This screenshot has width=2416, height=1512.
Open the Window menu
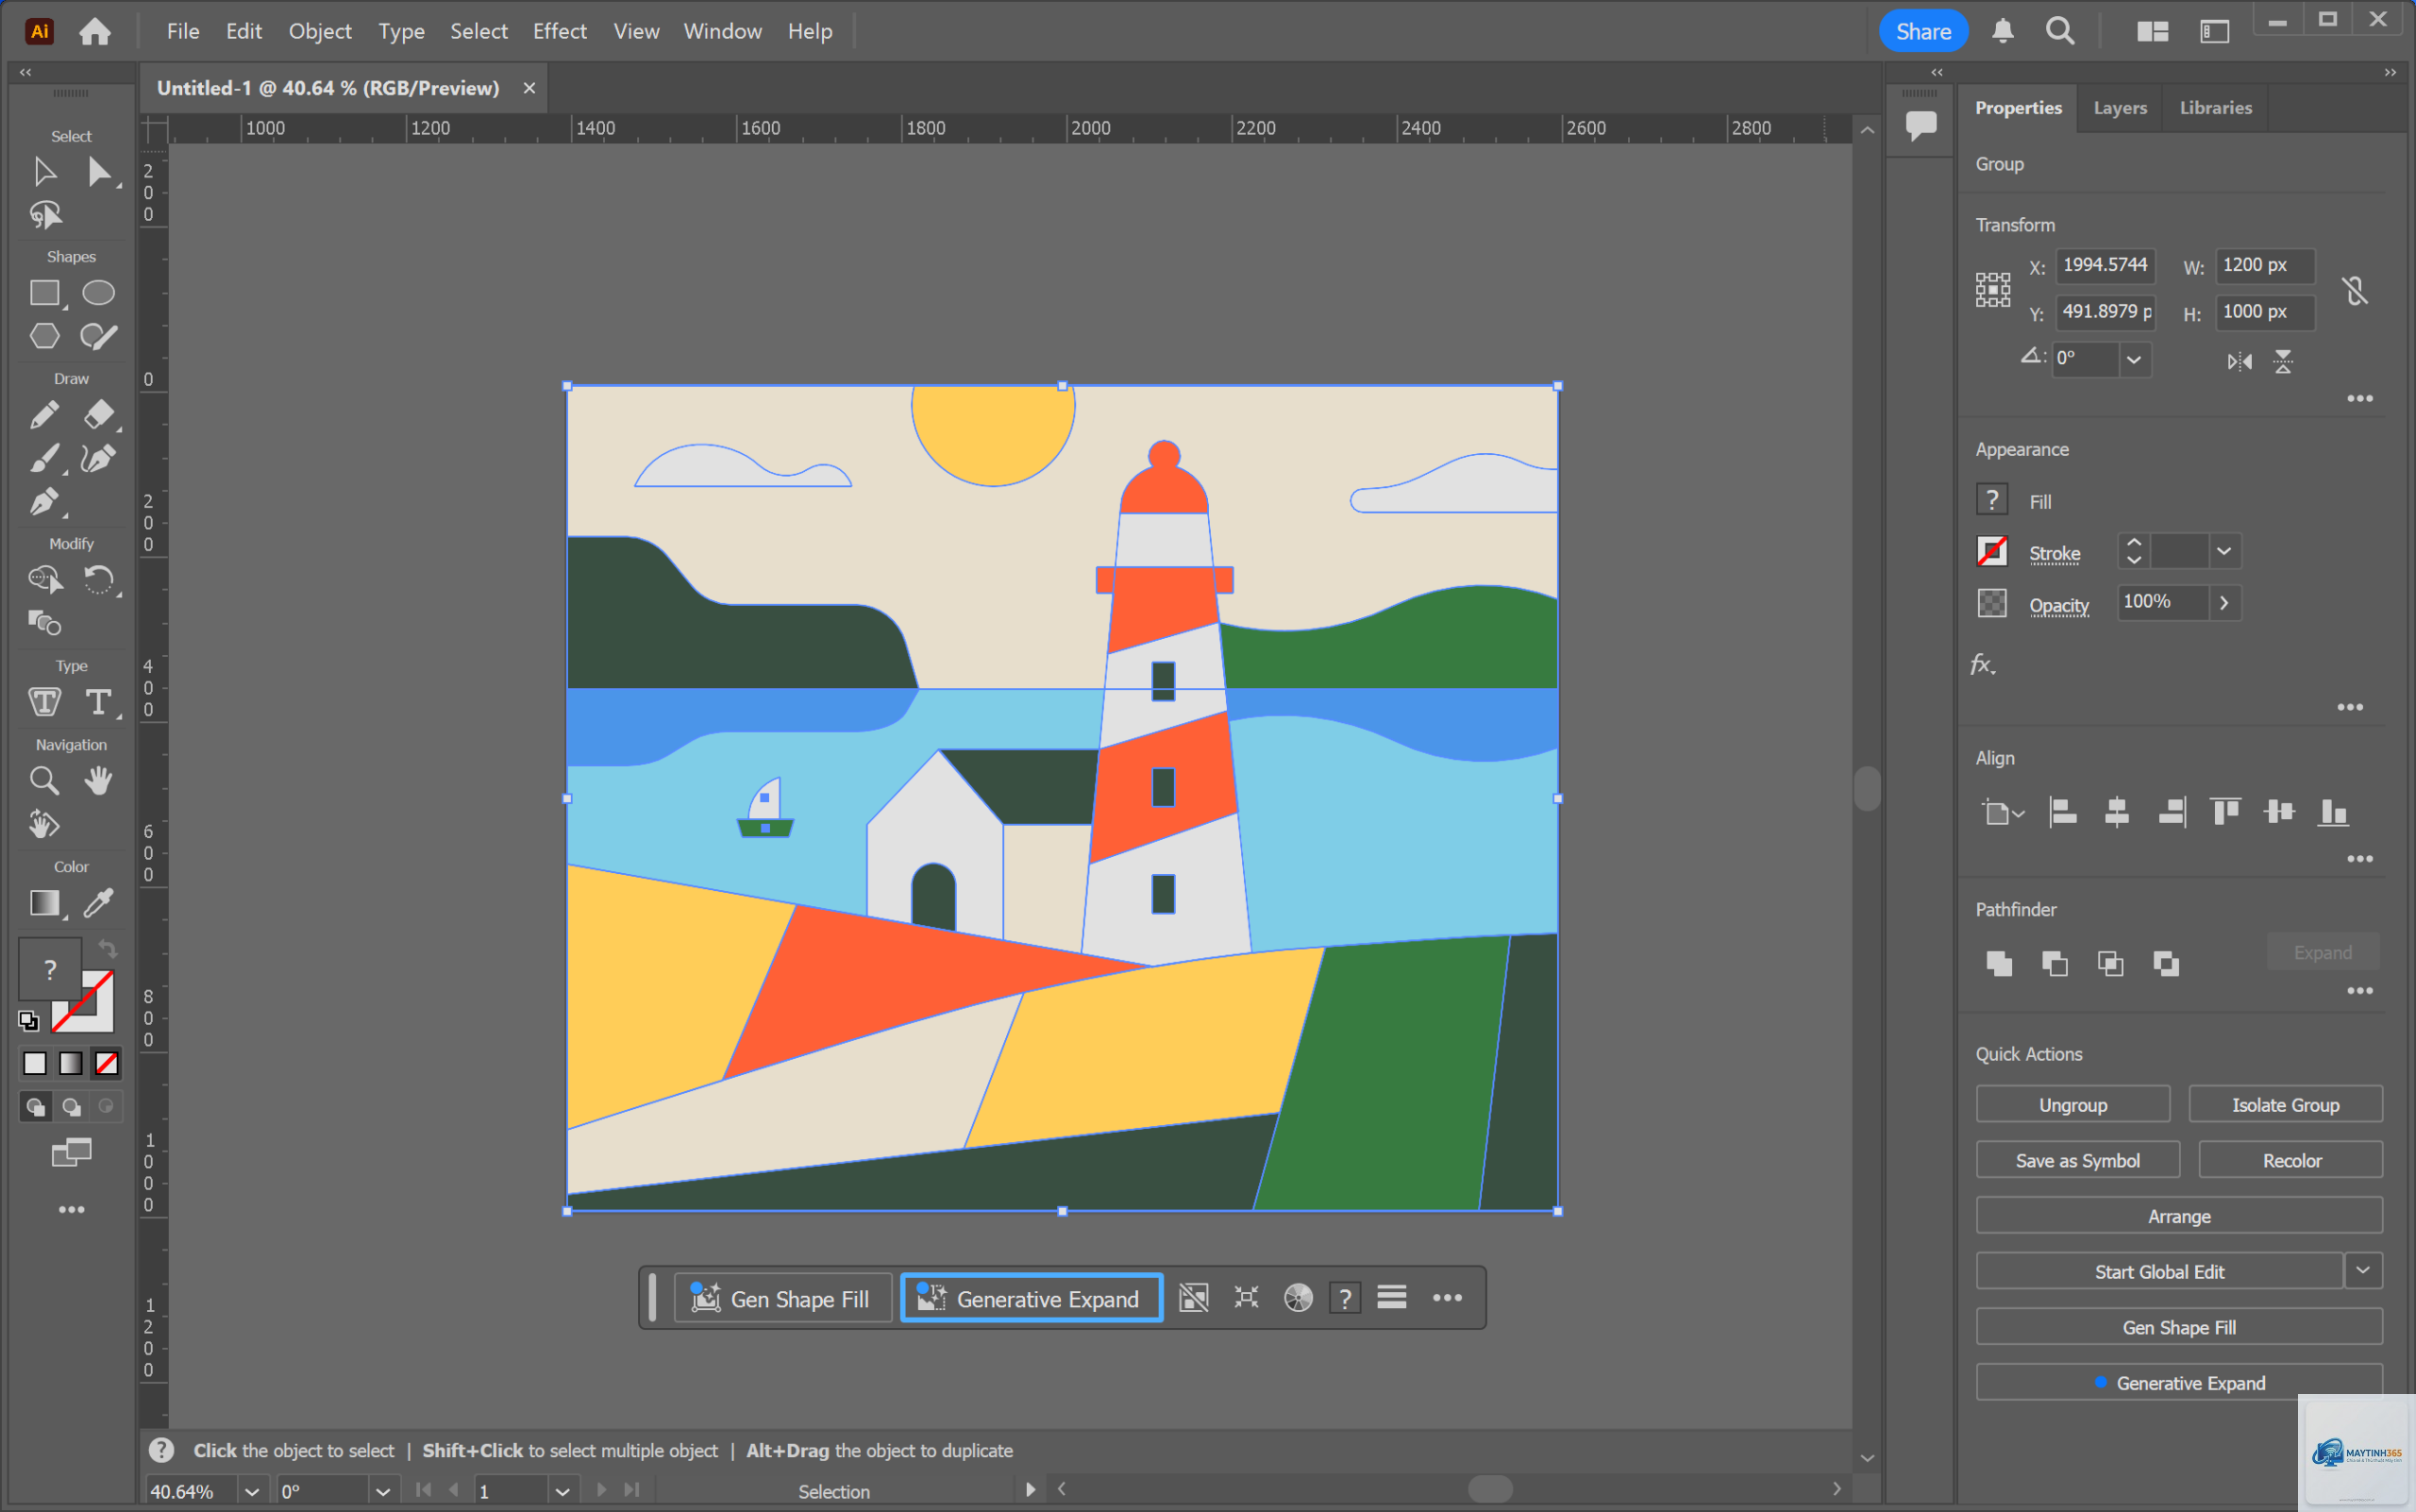click(722, 31)
